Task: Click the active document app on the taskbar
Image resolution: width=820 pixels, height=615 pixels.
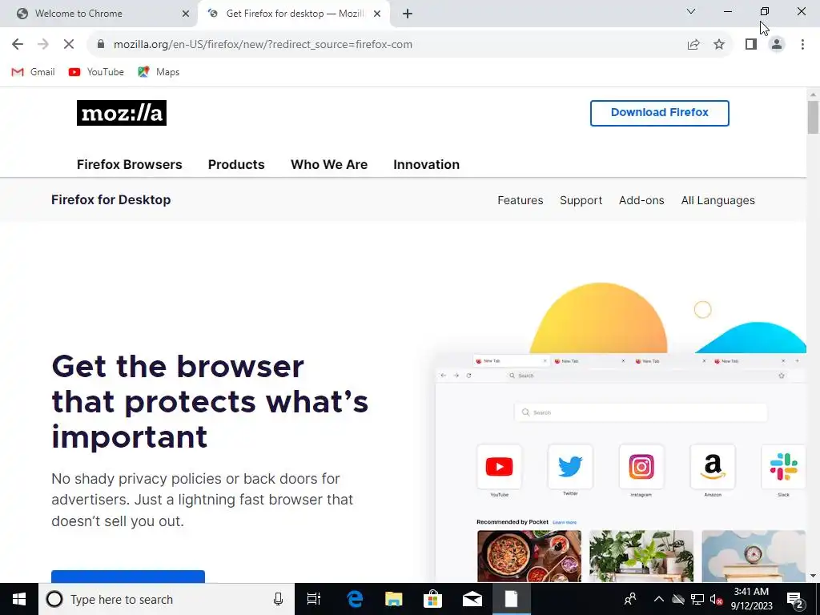Action: click(x=512, y=599)
